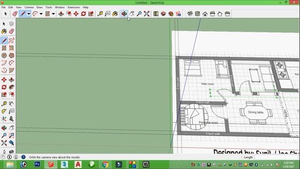
Task: Click the Main room label in floor plan
Action: point(208,84)
